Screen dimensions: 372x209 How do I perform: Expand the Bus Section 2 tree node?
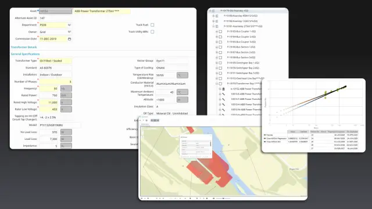[217, 52]
